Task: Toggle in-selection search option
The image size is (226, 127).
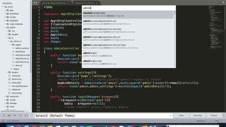Action: click(26, 115)
